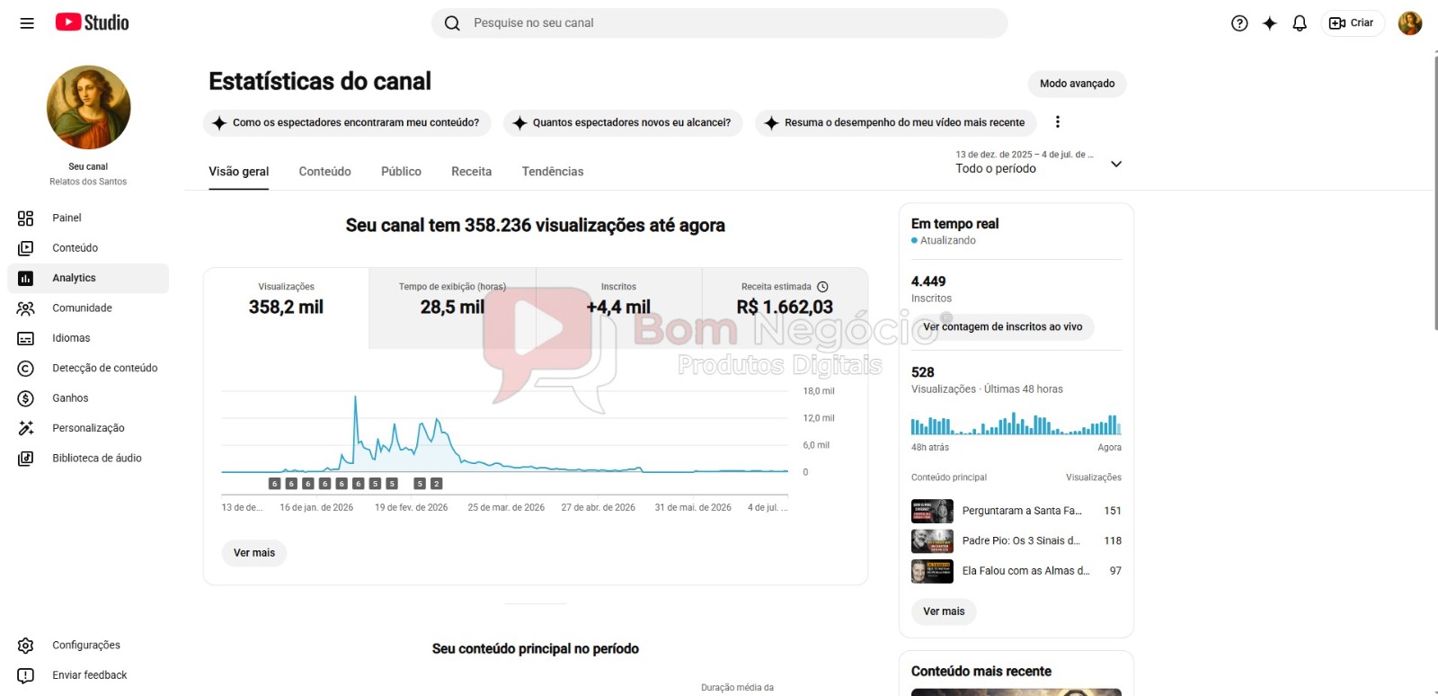Open the help question mark icon

click(x=1239, y=23)
